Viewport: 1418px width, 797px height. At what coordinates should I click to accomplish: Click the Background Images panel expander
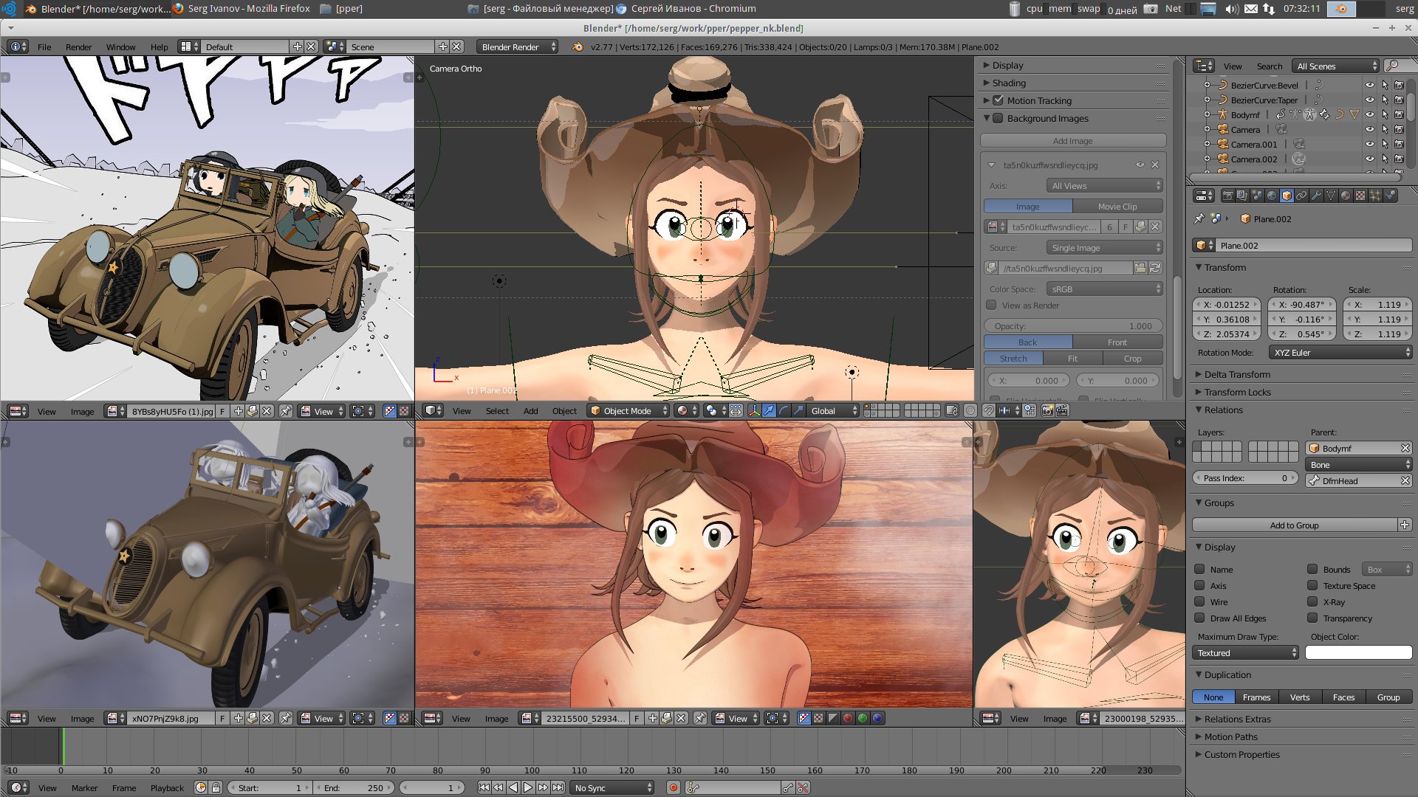tap(987, 118)
